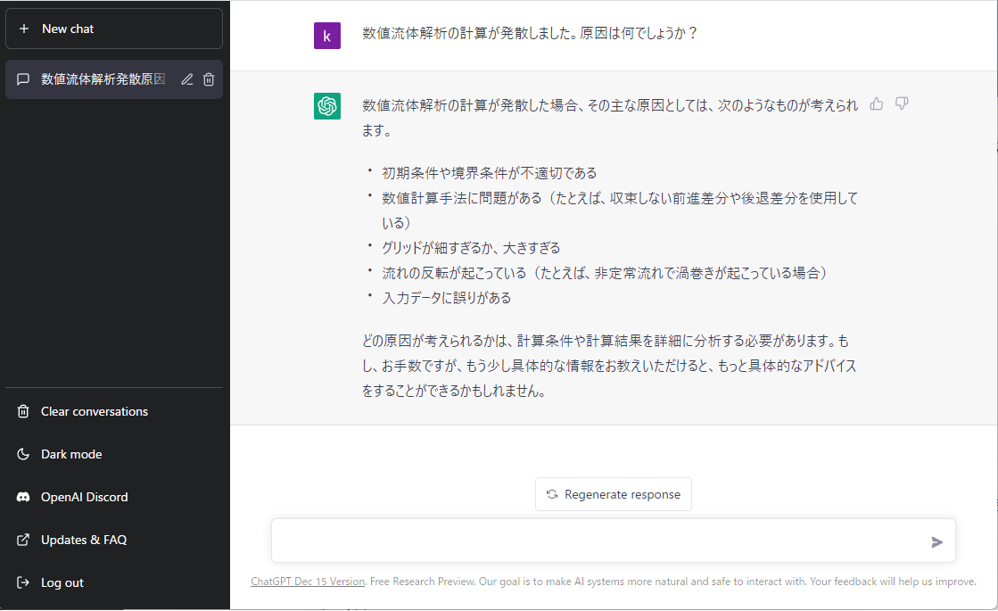Toggle Dark mode in the sidebar

[71, 454]
